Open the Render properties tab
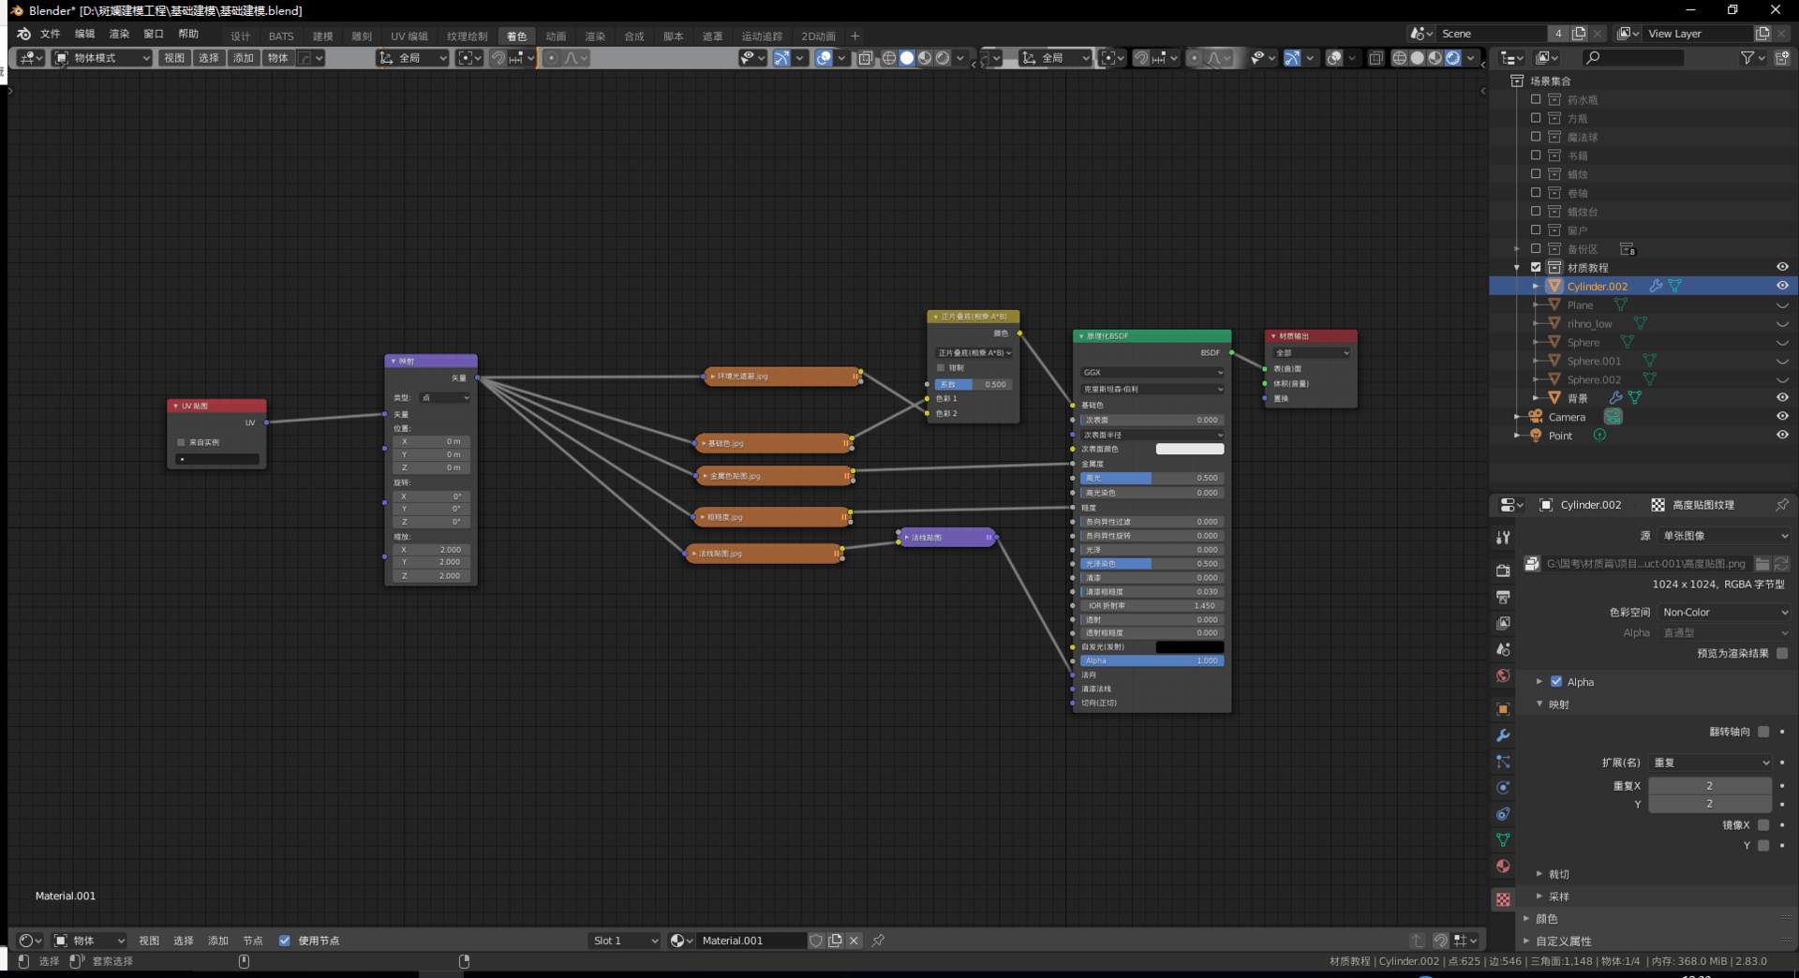Viewport: 1799px width, 978px height. [1503, 570]
